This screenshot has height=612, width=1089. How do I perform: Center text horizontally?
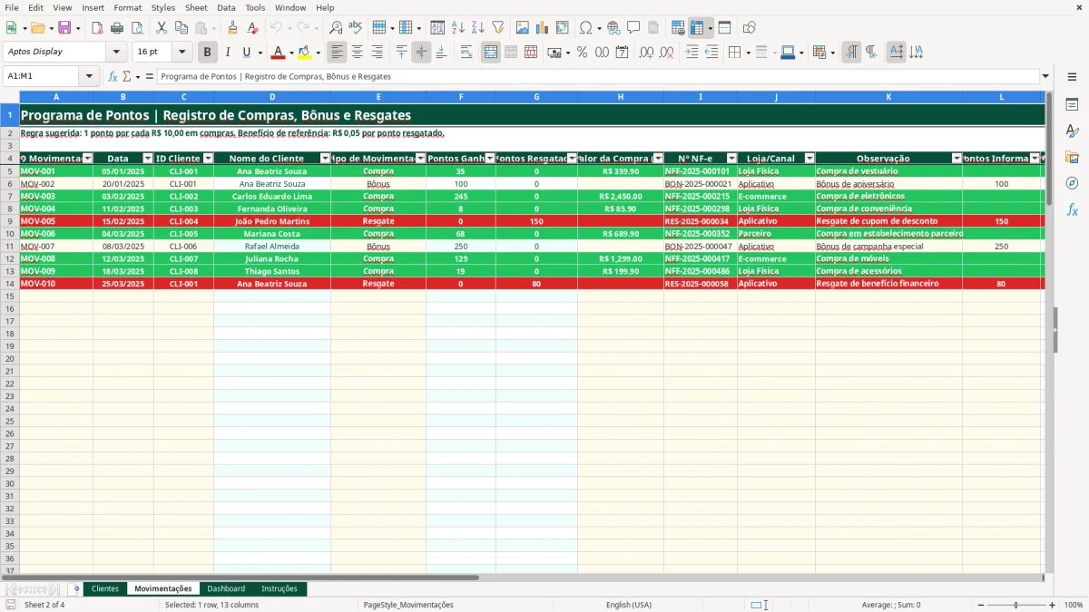click(358, 53)
